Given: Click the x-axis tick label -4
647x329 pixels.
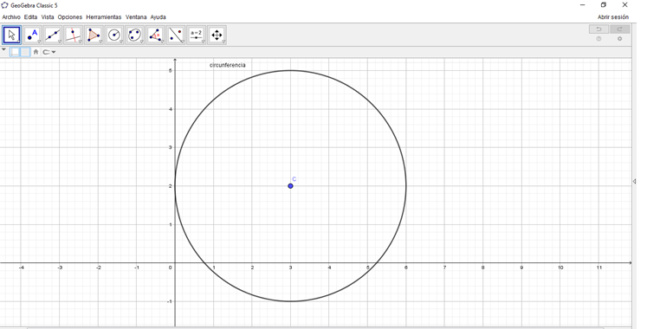Looking at the screenshot, I should click(21, 268).
